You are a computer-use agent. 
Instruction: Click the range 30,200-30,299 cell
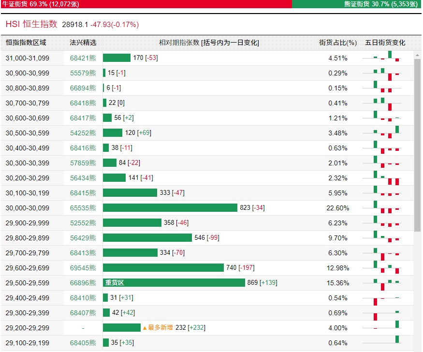28,178
